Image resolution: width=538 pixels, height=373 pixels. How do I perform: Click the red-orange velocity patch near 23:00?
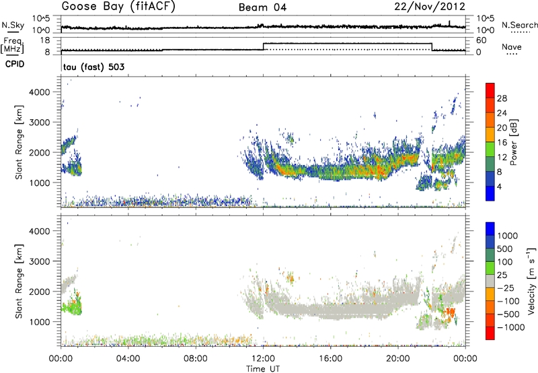tap(449, 312)
